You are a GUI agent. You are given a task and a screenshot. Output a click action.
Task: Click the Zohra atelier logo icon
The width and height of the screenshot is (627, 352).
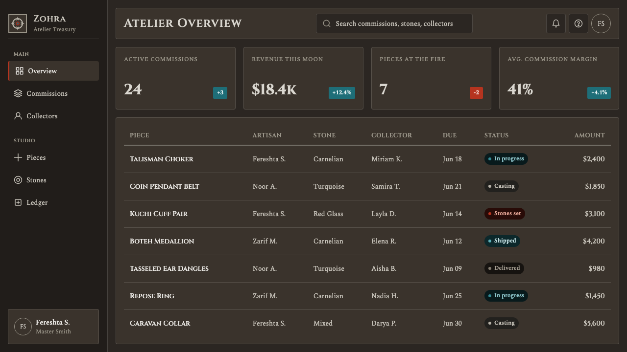click(x=18, y=23)
